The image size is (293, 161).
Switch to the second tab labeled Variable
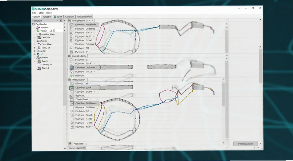47,16
